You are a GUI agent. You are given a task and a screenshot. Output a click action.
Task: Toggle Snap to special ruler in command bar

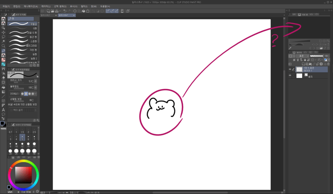[112, 11]
